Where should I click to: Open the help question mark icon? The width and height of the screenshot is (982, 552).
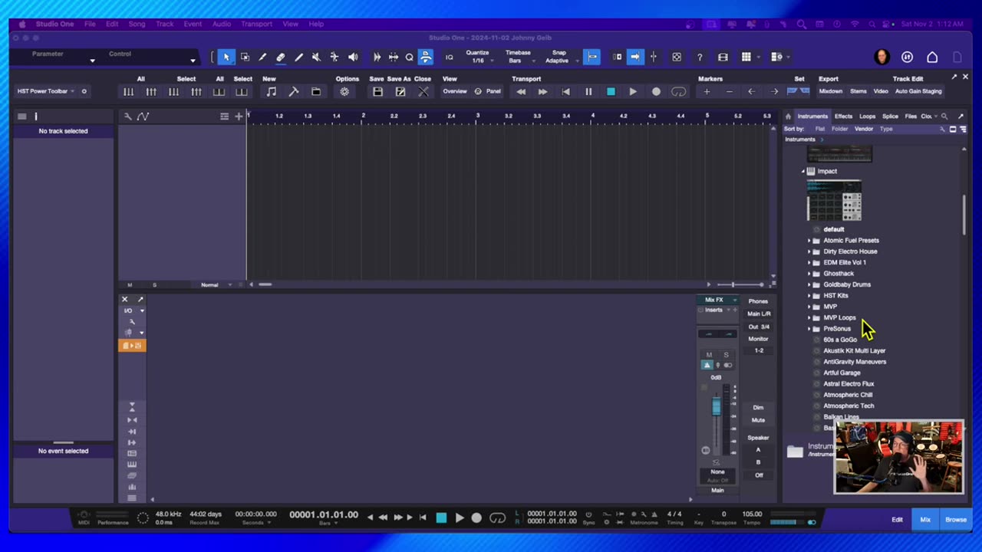(x=700, y=57)
